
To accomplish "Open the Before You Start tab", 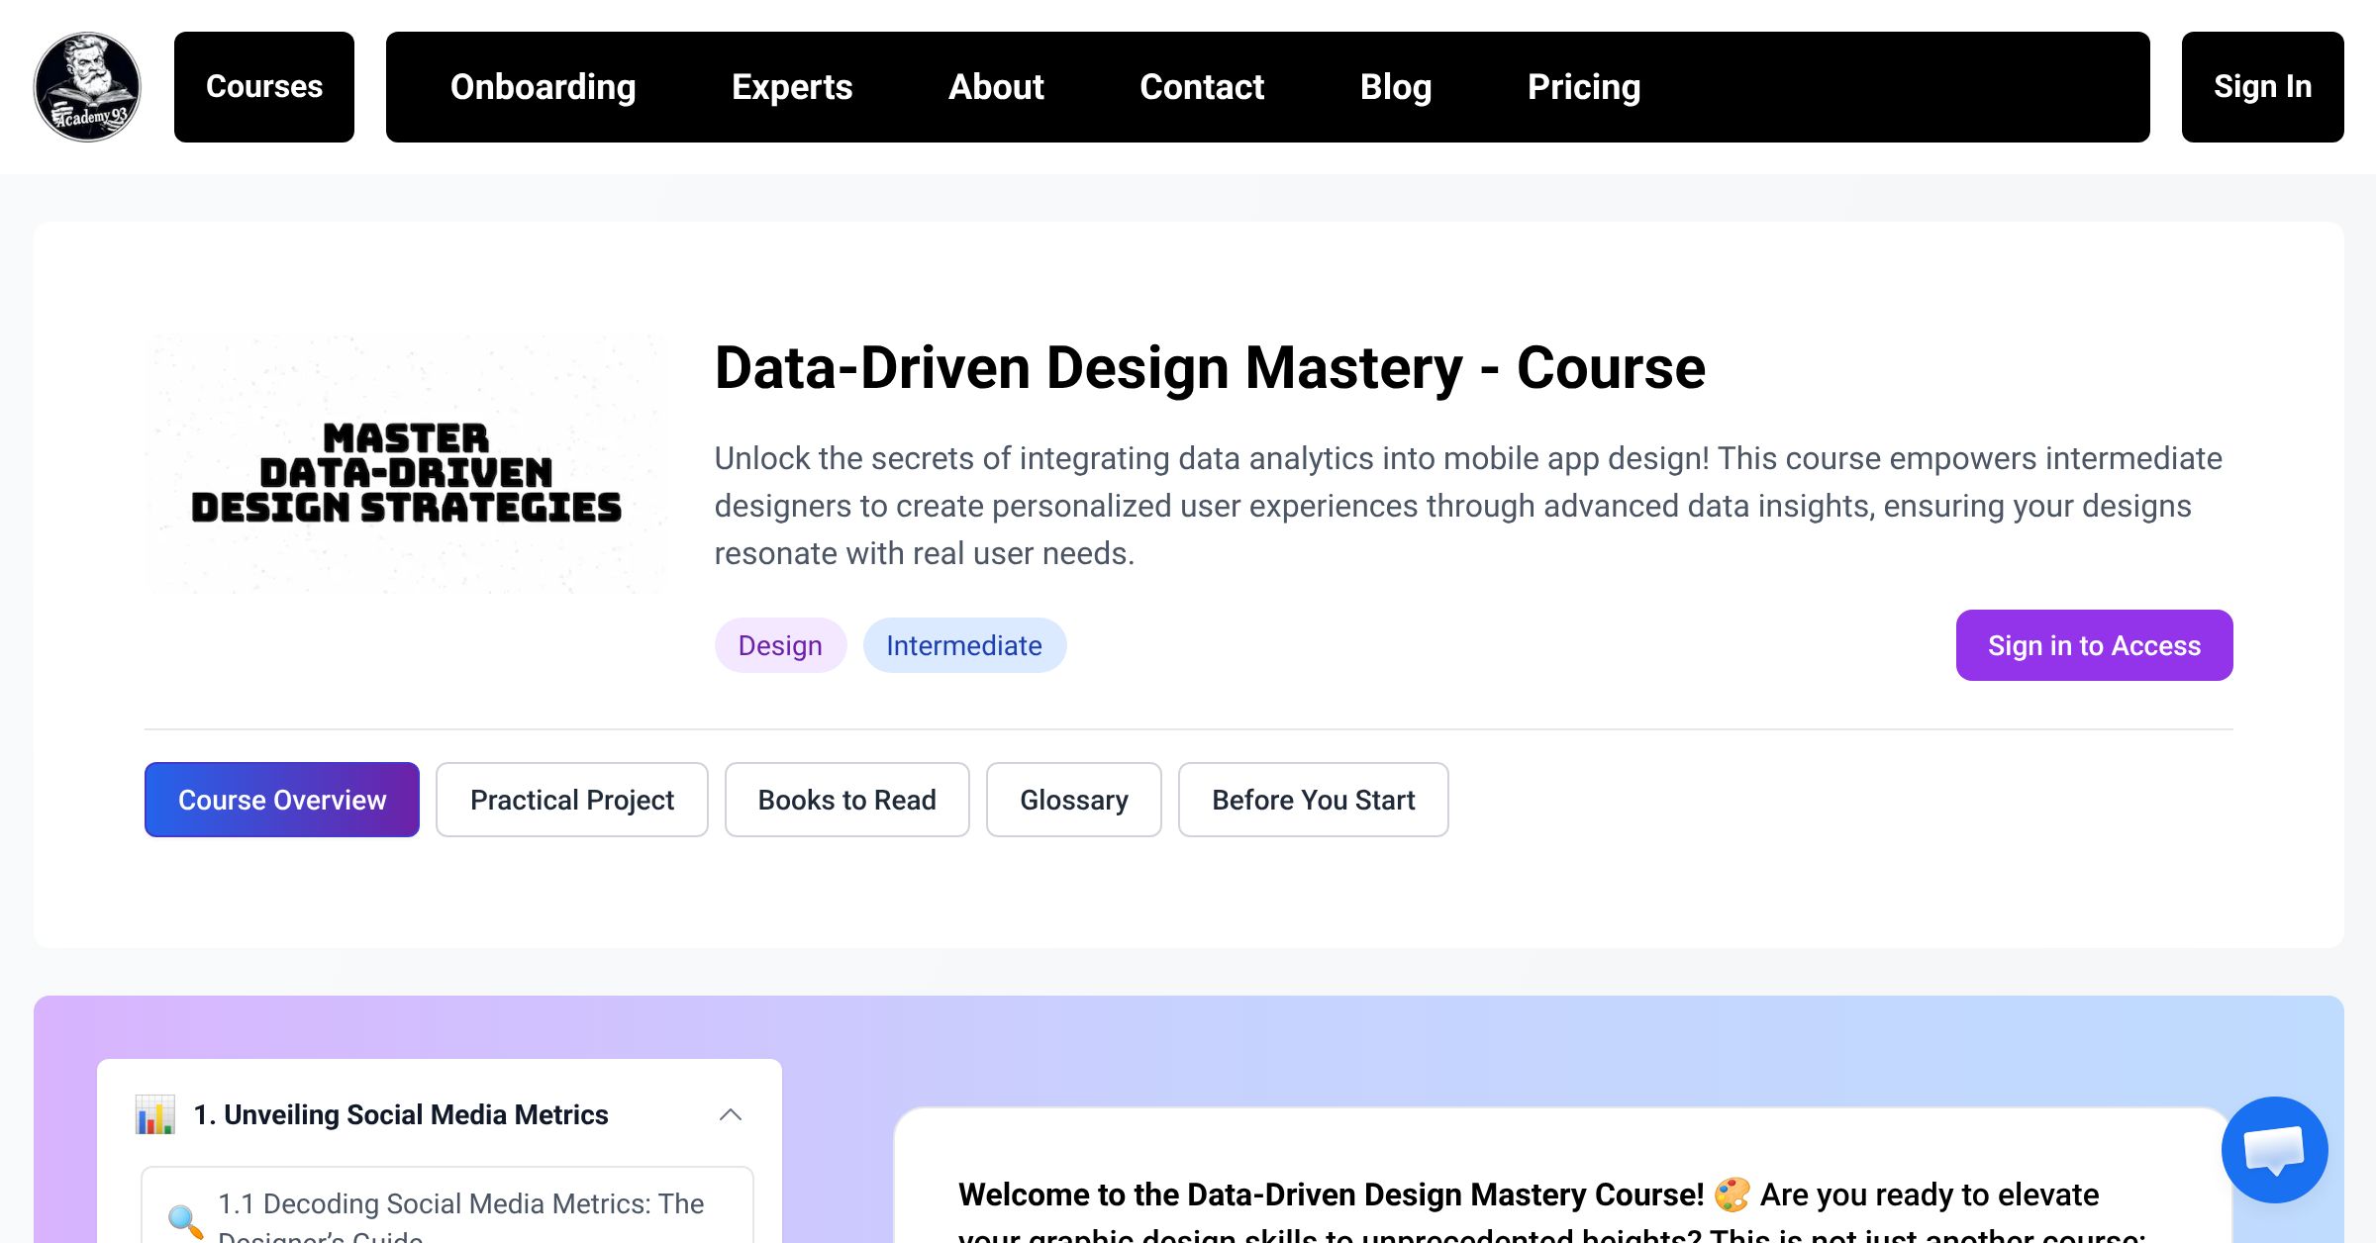I will (1314, 800).
